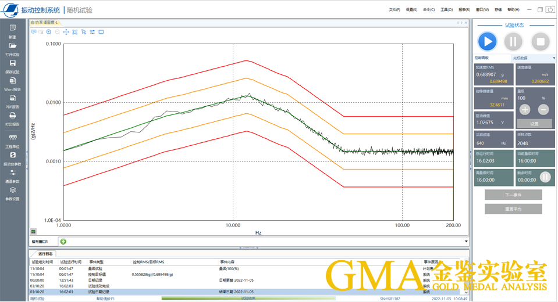Expand the cursor data (光标数据) dropdown
Viewport: 558px width, 302px height.
pyautogui.click(x=553, y=58)
